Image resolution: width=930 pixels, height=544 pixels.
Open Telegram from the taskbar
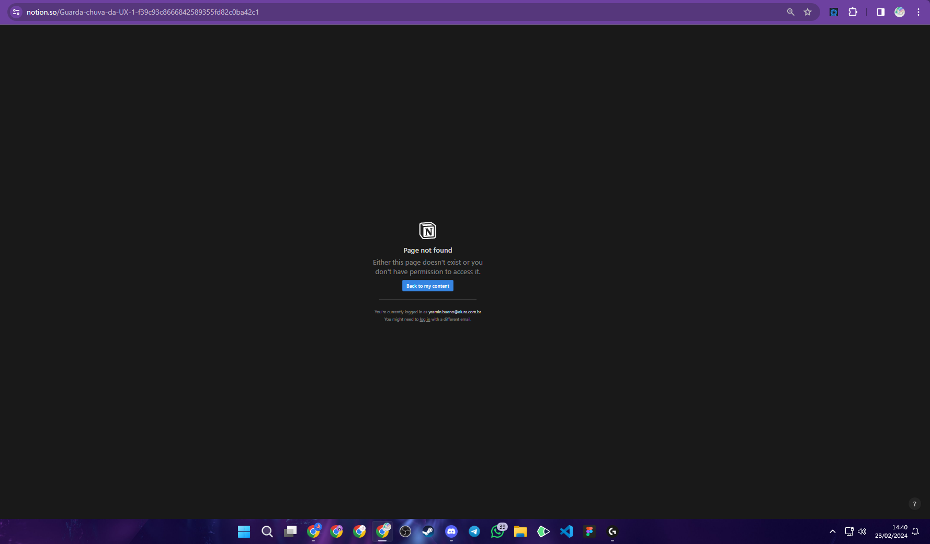coord(474,531)
